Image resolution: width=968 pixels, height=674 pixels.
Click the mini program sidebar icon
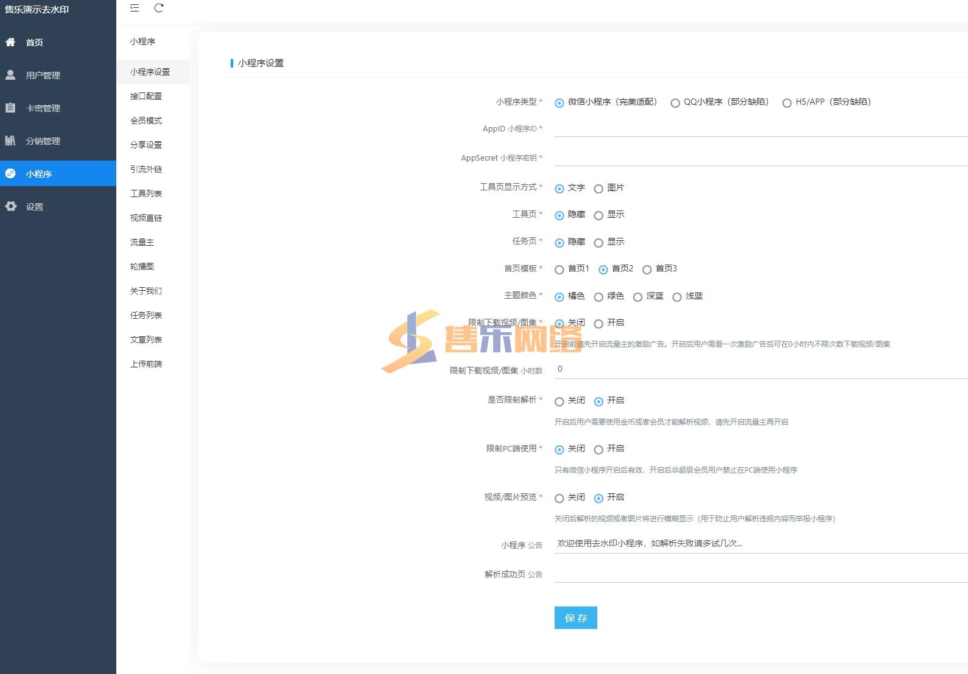tap(10, 173)
